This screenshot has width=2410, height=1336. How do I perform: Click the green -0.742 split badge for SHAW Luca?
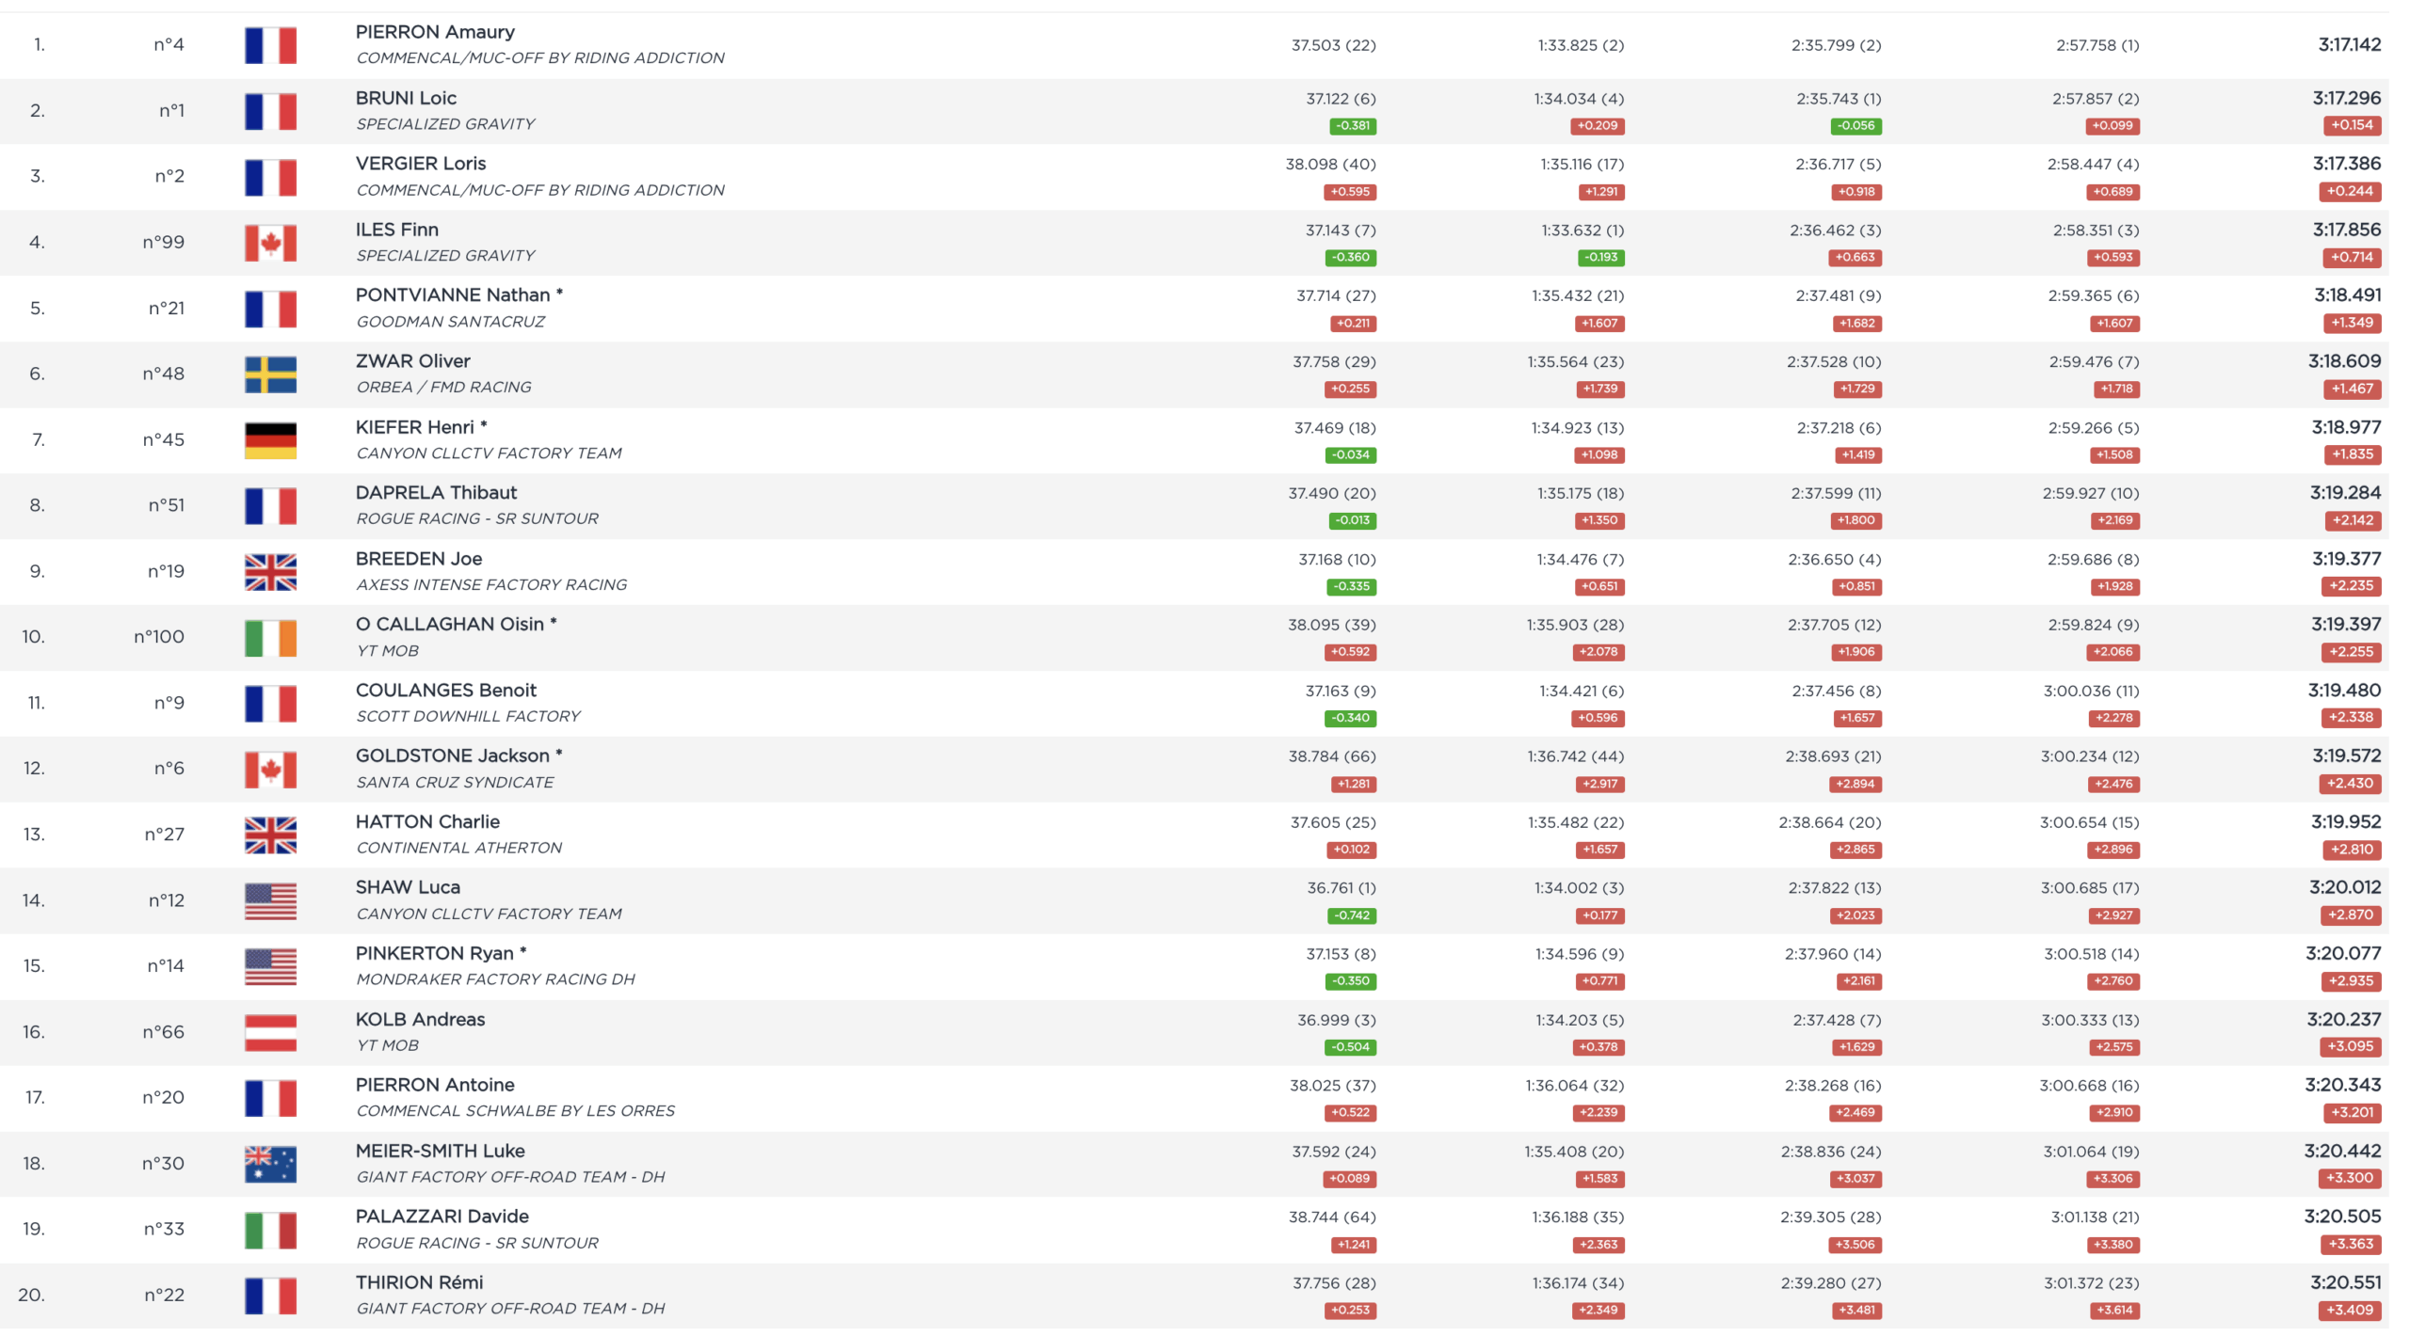point(1353,915)
